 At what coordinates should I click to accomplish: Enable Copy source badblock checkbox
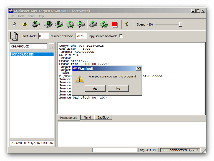coord(121,36)
